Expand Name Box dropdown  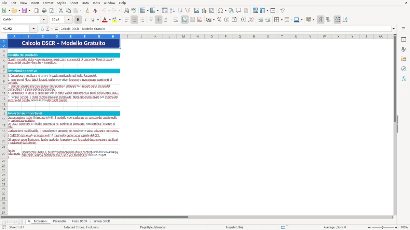pyautogui.click(x=33, y=29)
